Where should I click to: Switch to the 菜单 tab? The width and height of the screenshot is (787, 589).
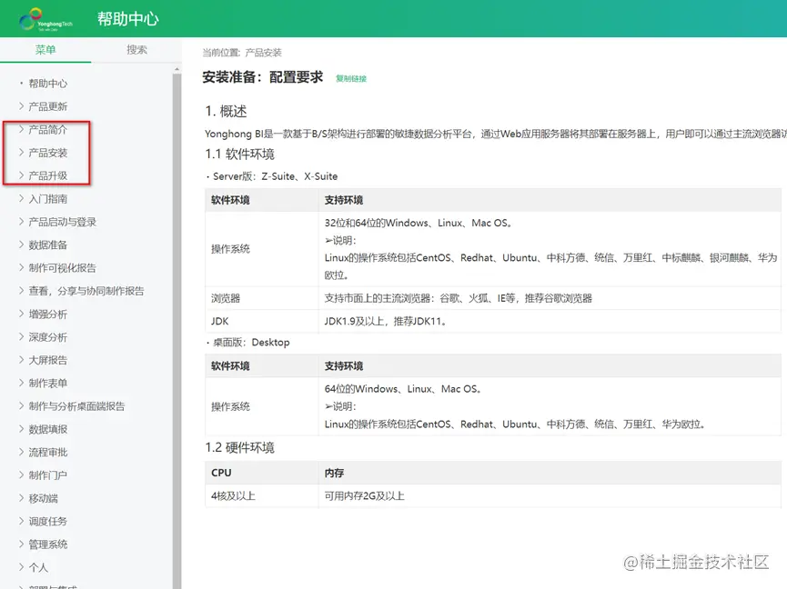[x=45, y=50]
